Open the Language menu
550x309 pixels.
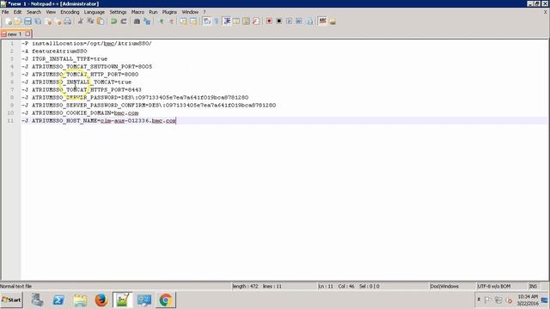point(94,12)
